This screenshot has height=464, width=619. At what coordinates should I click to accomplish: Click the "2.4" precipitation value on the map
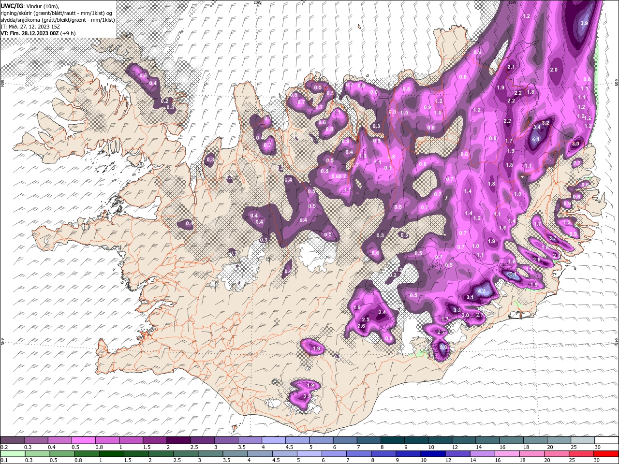click(x=382, y=313)
